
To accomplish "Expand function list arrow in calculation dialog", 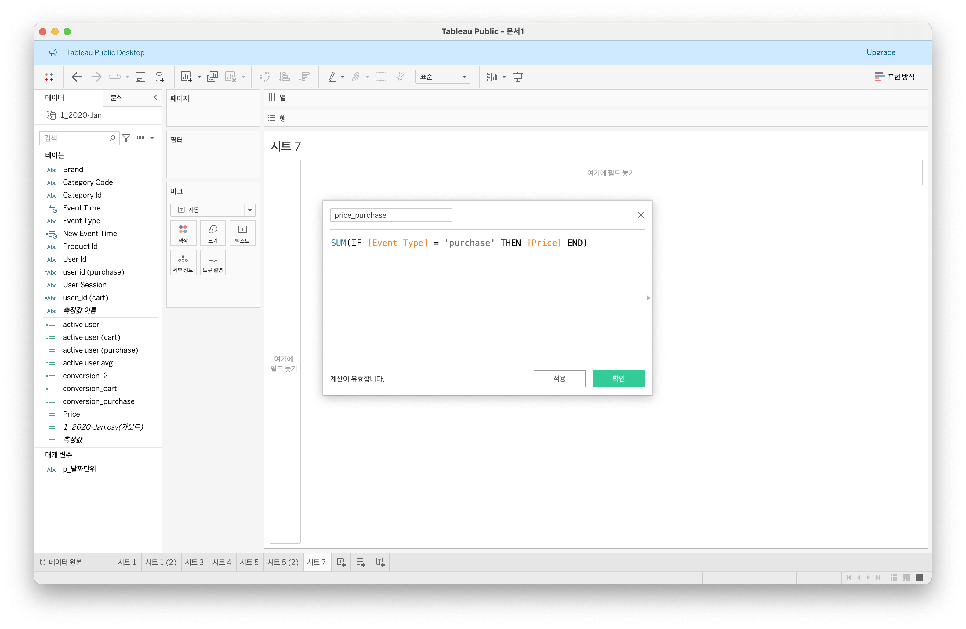I will tap(648, 298).
